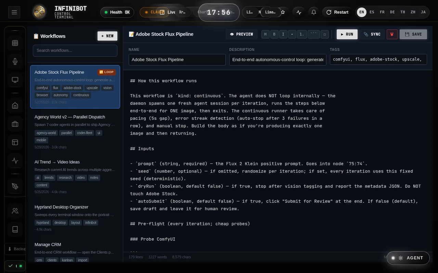Save the workflow
The width and height of the screenshot is (438, 273).
coord(413,34)
